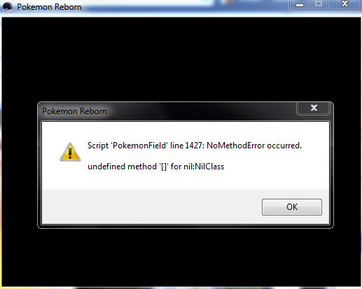
Task: Close the main Pokemon Reborn window
Action: 344,5
